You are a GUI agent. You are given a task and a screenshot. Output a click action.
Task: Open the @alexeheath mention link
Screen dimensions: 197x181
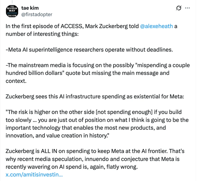pos(156,26)
